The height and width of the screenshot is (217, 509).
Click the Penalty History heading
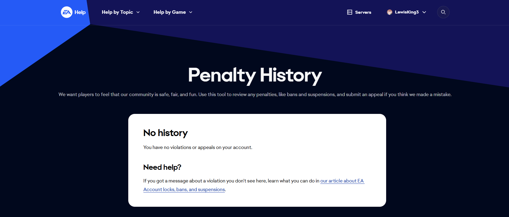pos(255,75)
